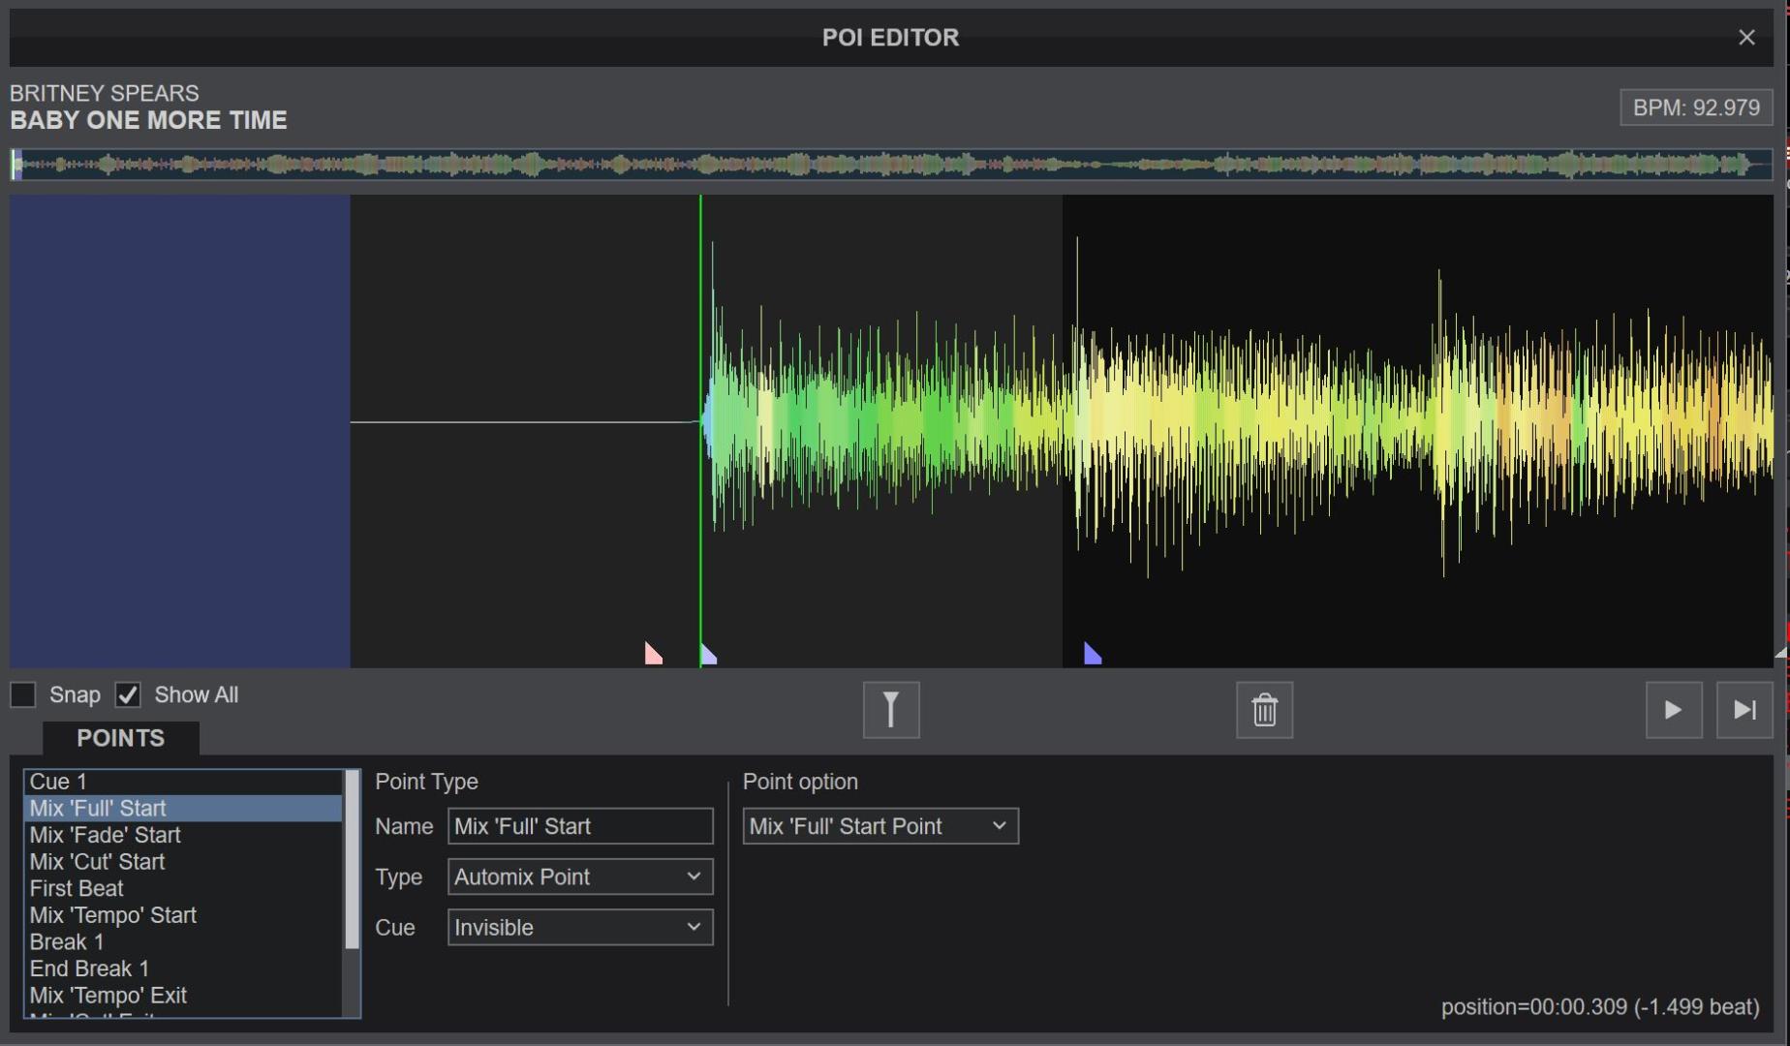
Task: Select End Break 1 in list
Action: 183,969
